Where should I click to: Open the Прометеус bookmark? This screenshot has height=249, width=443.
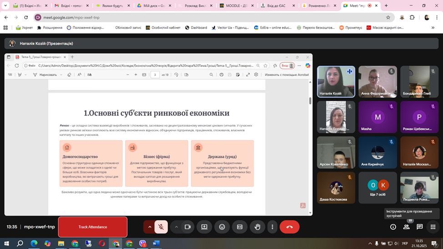[x=351, y=28]
